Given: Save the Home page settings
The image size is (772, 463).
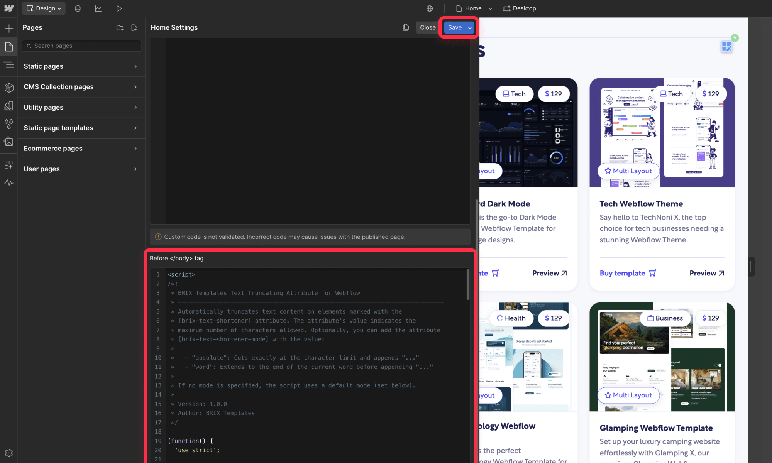Looking at the screenshot, I should point(455,27).
